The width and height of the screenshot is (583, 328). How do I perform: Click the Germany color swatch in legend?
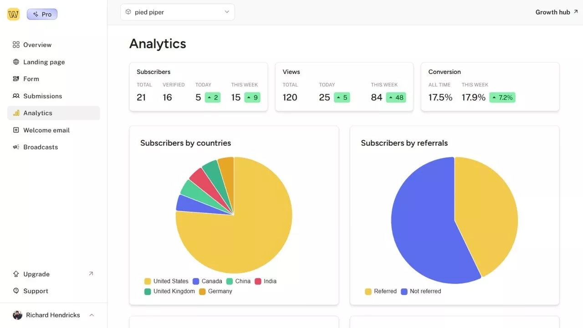click(202, 292)
